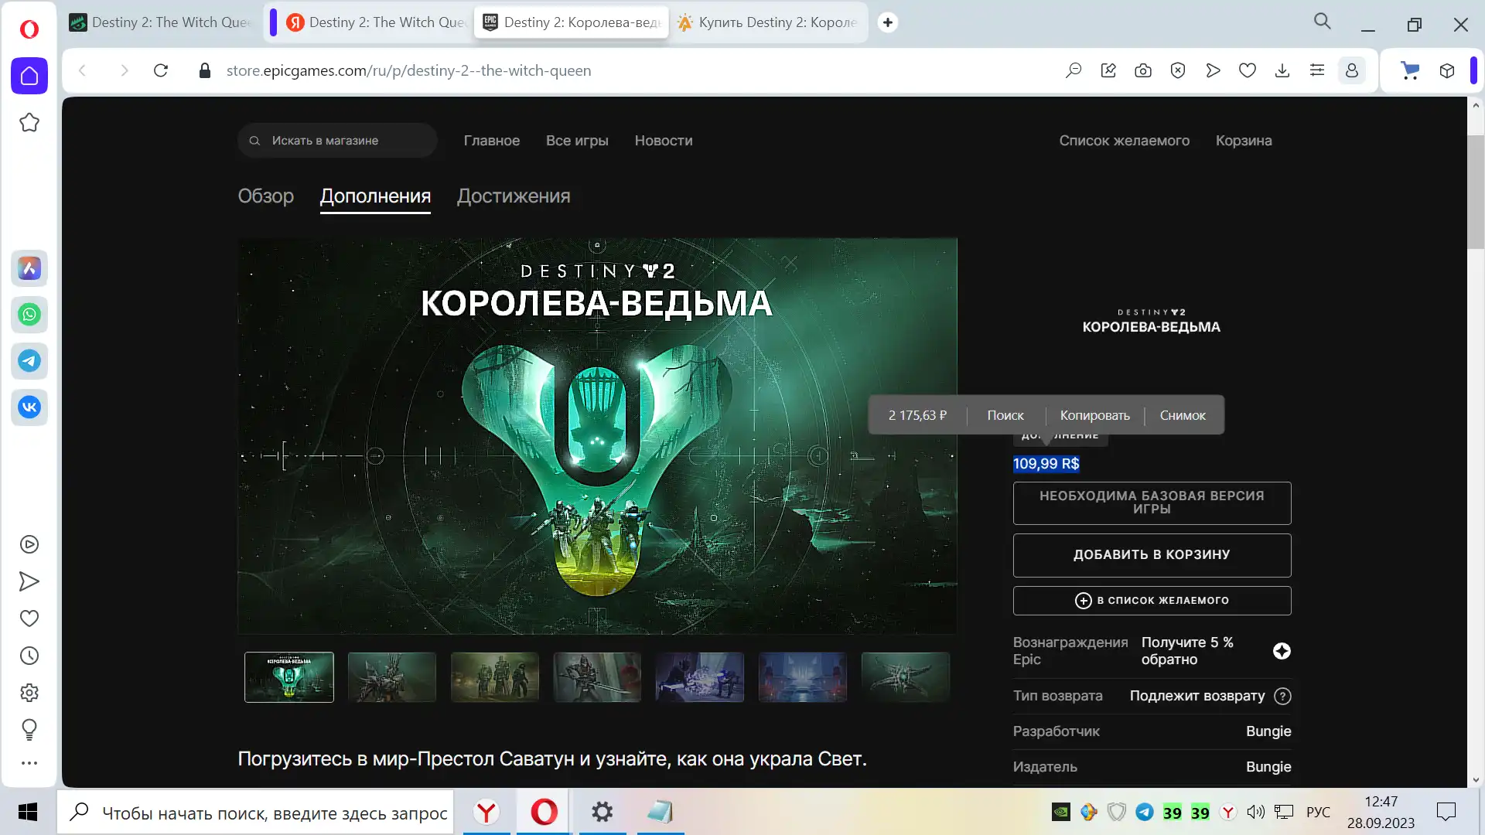Open the Обзор tab

[265, 196]
